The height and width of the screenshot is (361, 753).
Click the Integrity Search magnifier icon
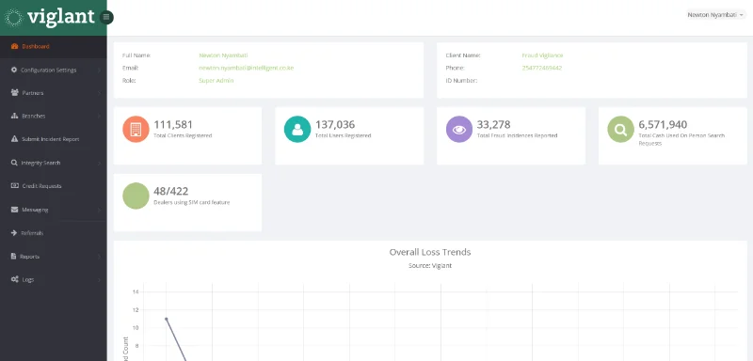(14, 163)
